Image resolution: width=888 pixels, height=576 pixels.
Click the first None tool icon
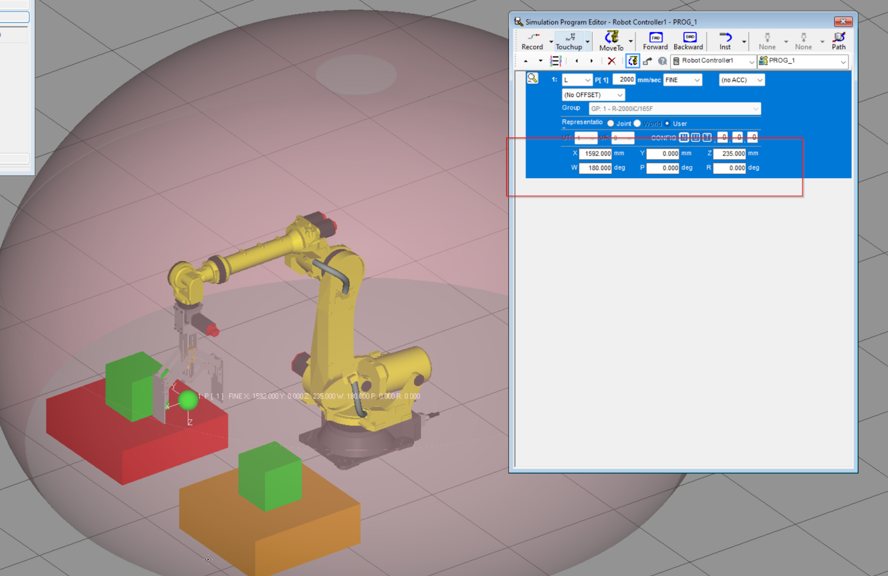tap(767, 41)
